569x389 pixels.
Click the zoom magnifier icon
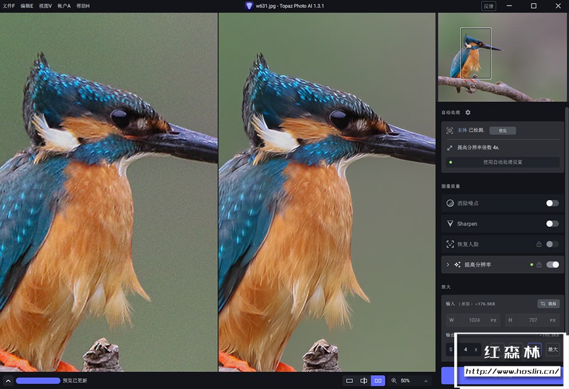click(394, 381)
